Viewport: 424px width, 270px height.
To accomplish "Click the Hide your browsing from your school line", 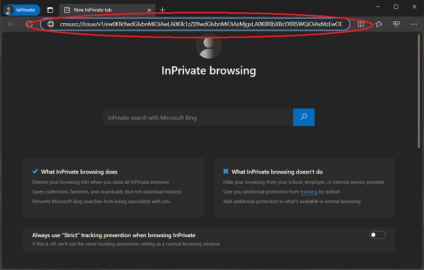I will [303, 182].
